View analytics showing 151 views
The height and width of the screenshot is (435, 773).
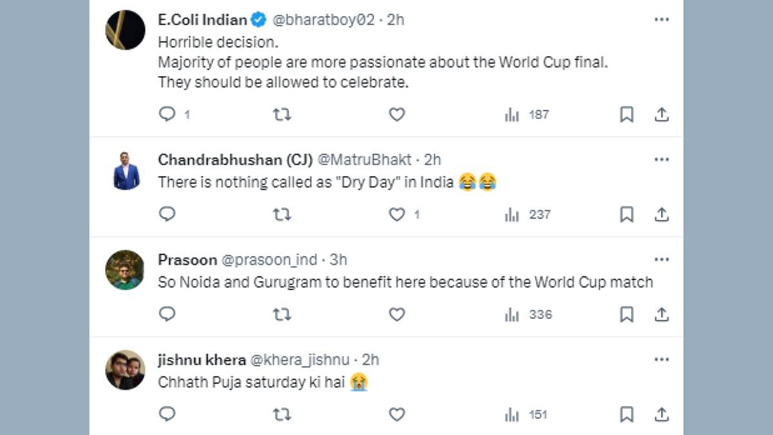pyautogui.click(x=527, y=414)
